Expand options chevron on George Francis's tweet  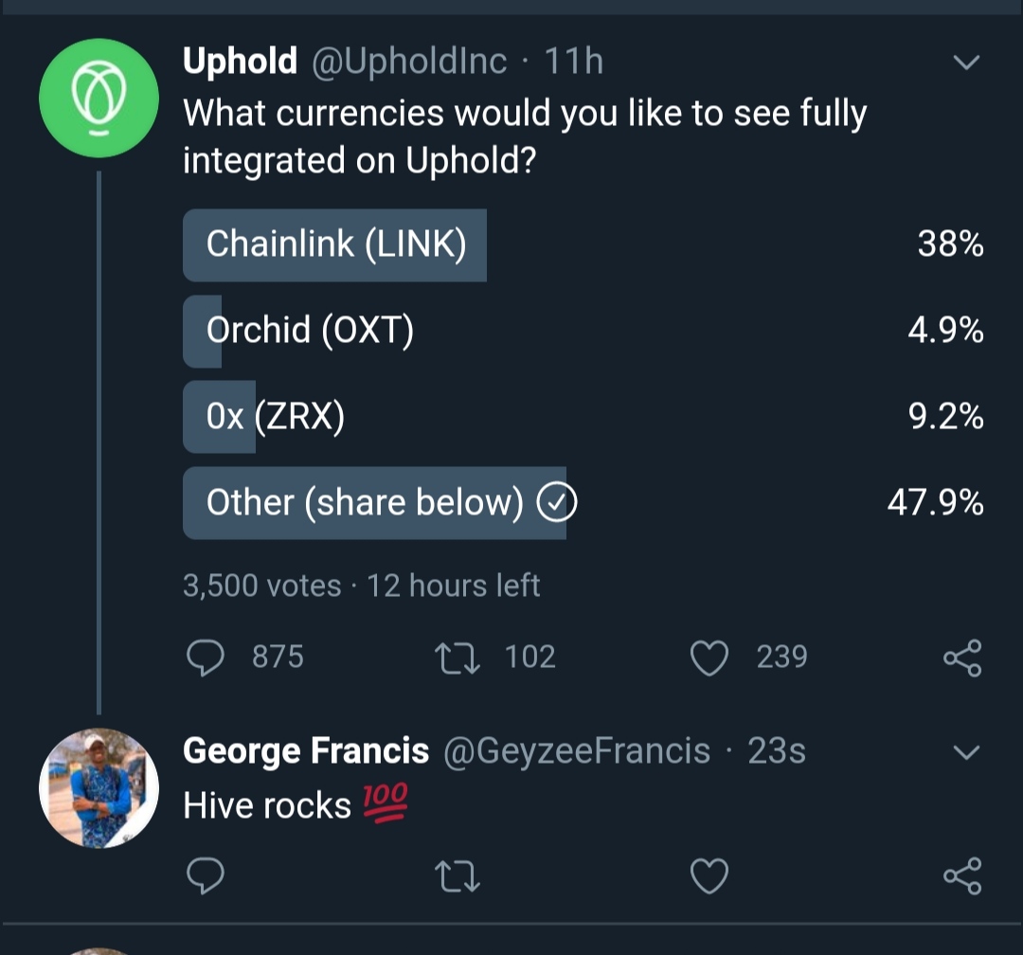[966, 752]
